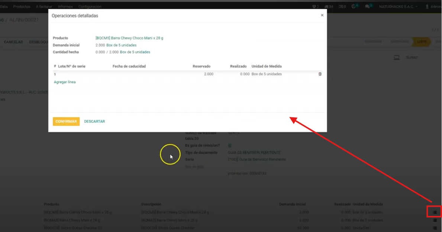Select the LISTO status stage
Image resolution: width=442 pixels, height=232 pixels.
(422, 42)
